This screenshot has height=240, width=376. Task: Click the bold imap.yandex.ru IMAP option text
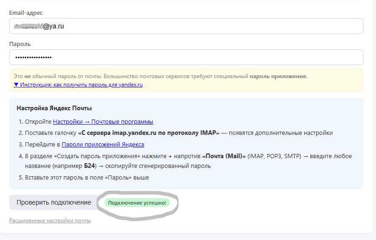[148, 133]
